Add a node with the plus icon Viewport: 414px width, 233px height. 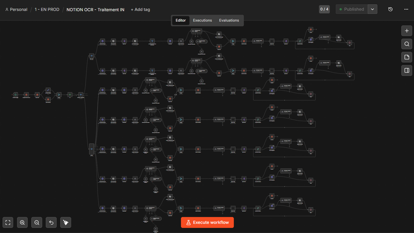tap(406, 31)
